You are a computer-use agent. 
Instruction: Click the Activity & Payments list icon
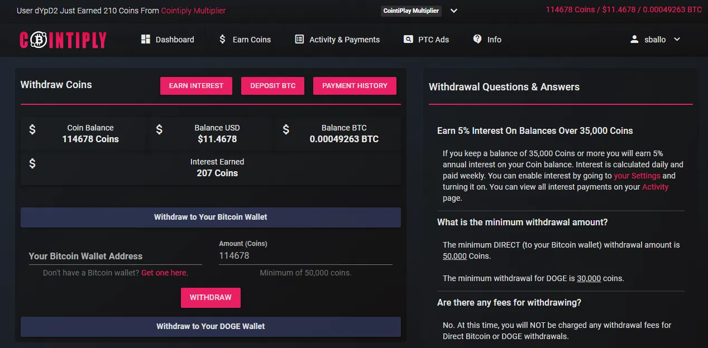pyautogui.click(x=299, y=39)
